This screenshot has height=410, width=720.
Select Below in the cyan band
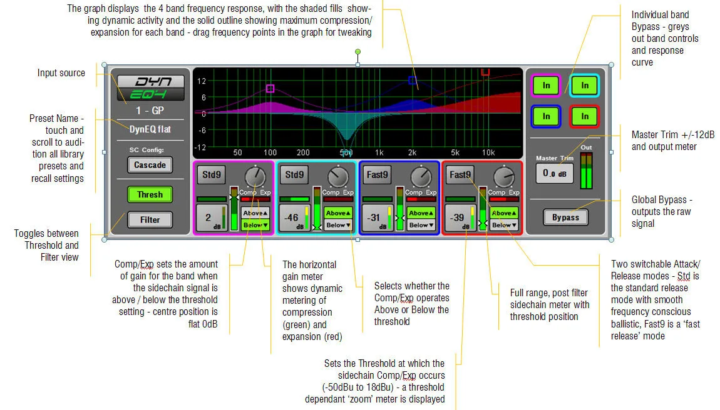339,225
